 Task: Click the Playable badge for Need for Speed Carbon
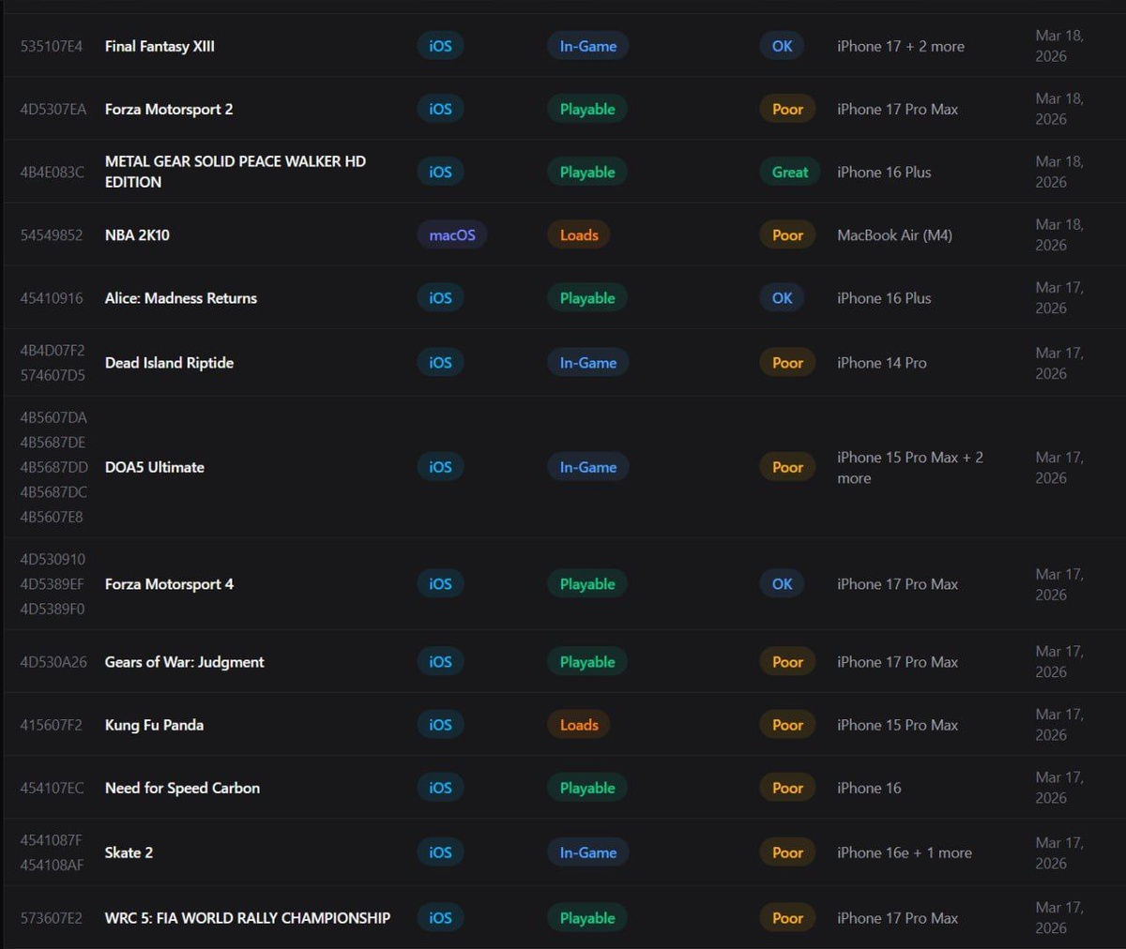tap(587, 788)
